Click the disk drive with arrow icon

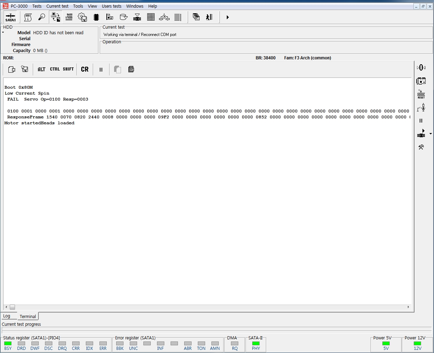coord(124,17)
